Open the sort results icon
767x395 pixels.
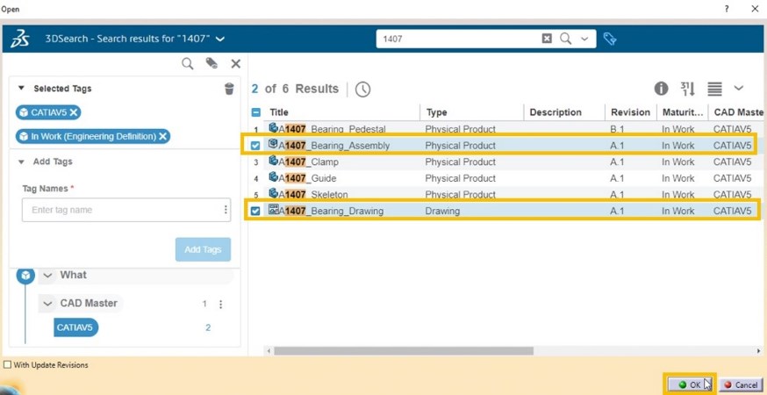click(x=688, y=89)
